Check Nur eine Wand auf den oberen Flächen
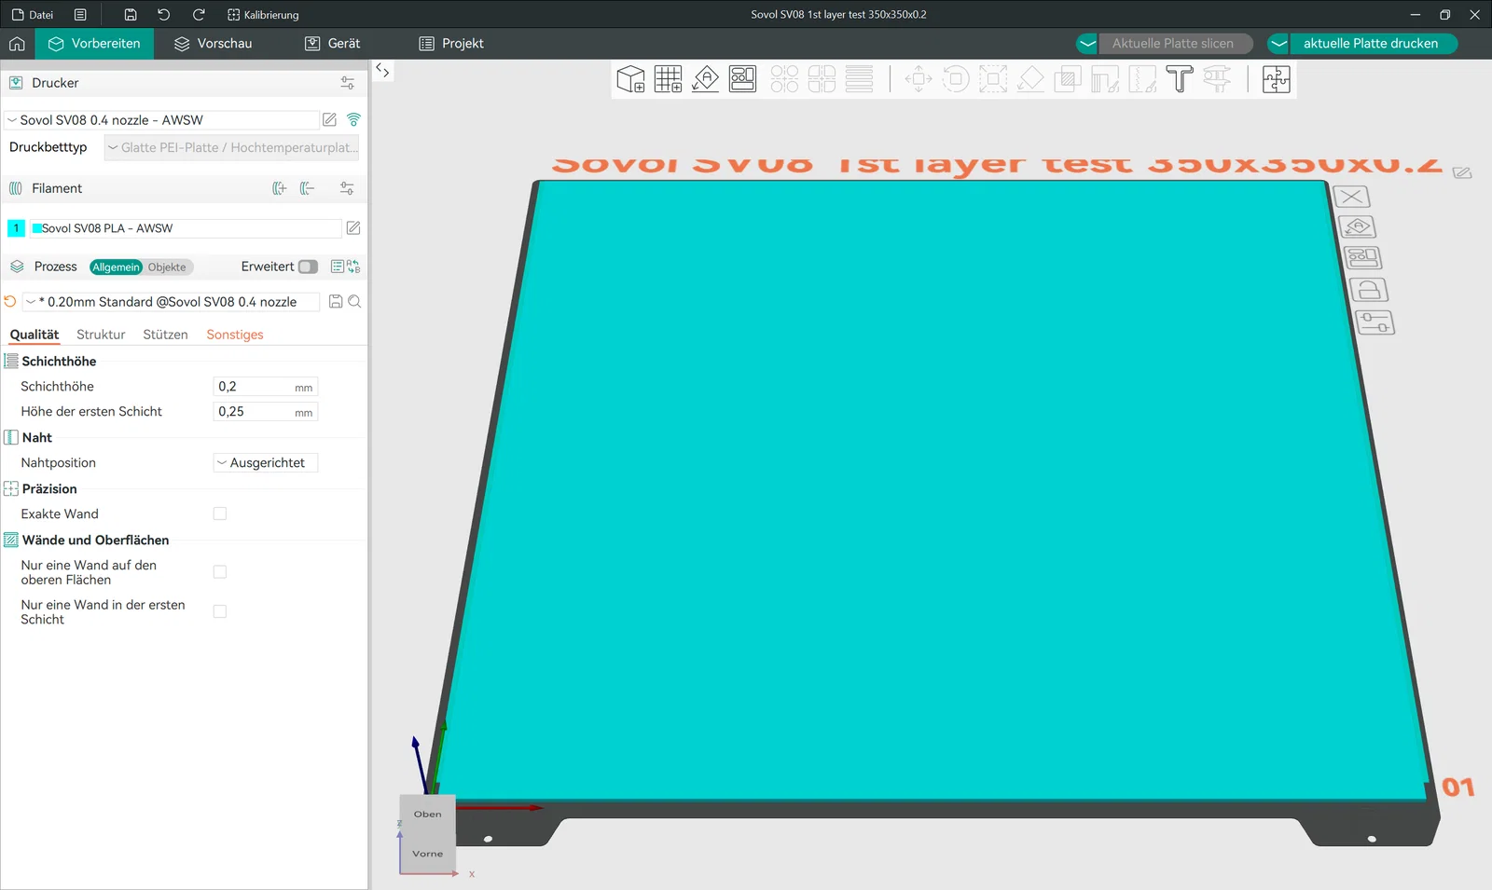Viewport: 1492px width, 890px height. [220, 572]
